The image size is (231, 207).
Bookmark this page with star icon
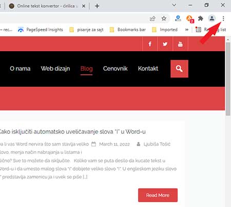pos(164,18)
